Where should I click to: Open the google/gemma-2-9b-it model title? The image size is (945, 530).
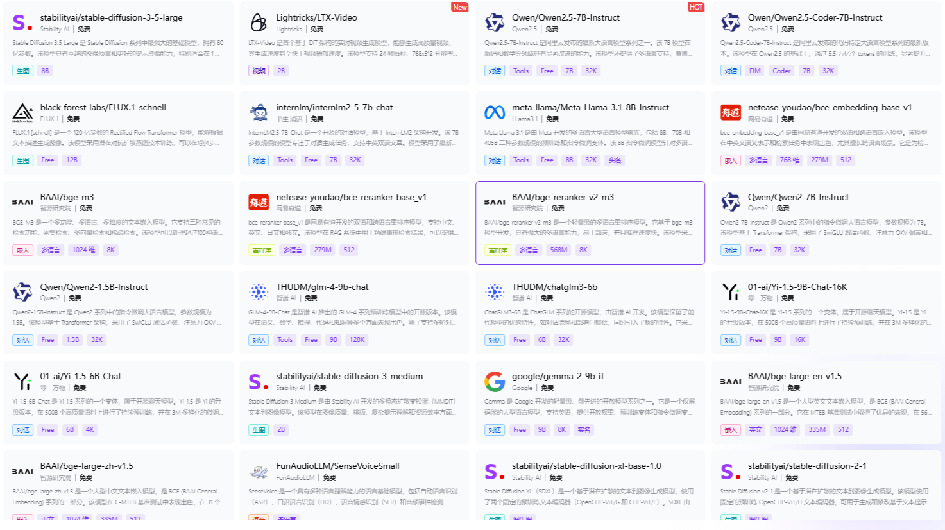[x=558, y=376]
